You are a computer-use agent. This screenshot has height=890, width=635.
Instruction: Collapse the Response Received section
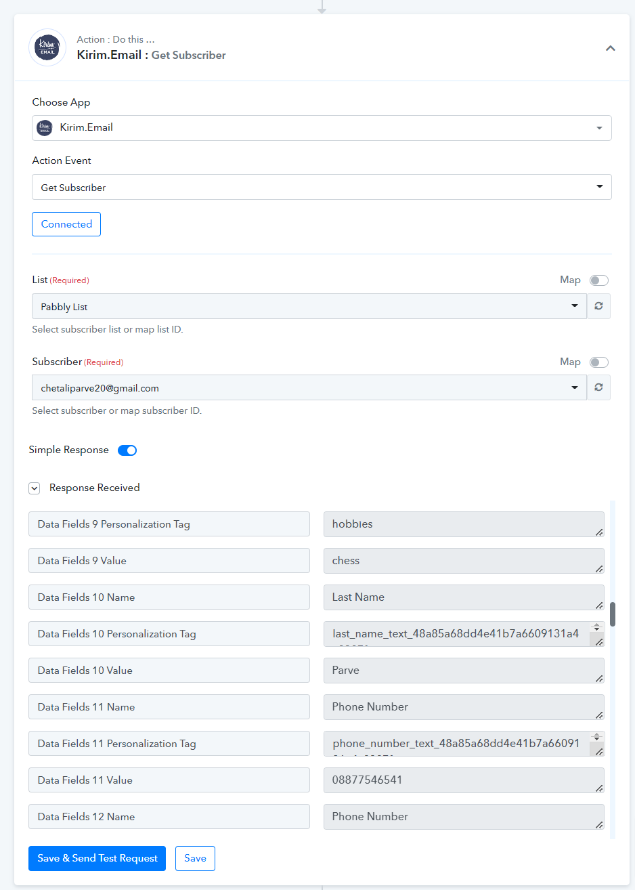(x=35, y=488)
